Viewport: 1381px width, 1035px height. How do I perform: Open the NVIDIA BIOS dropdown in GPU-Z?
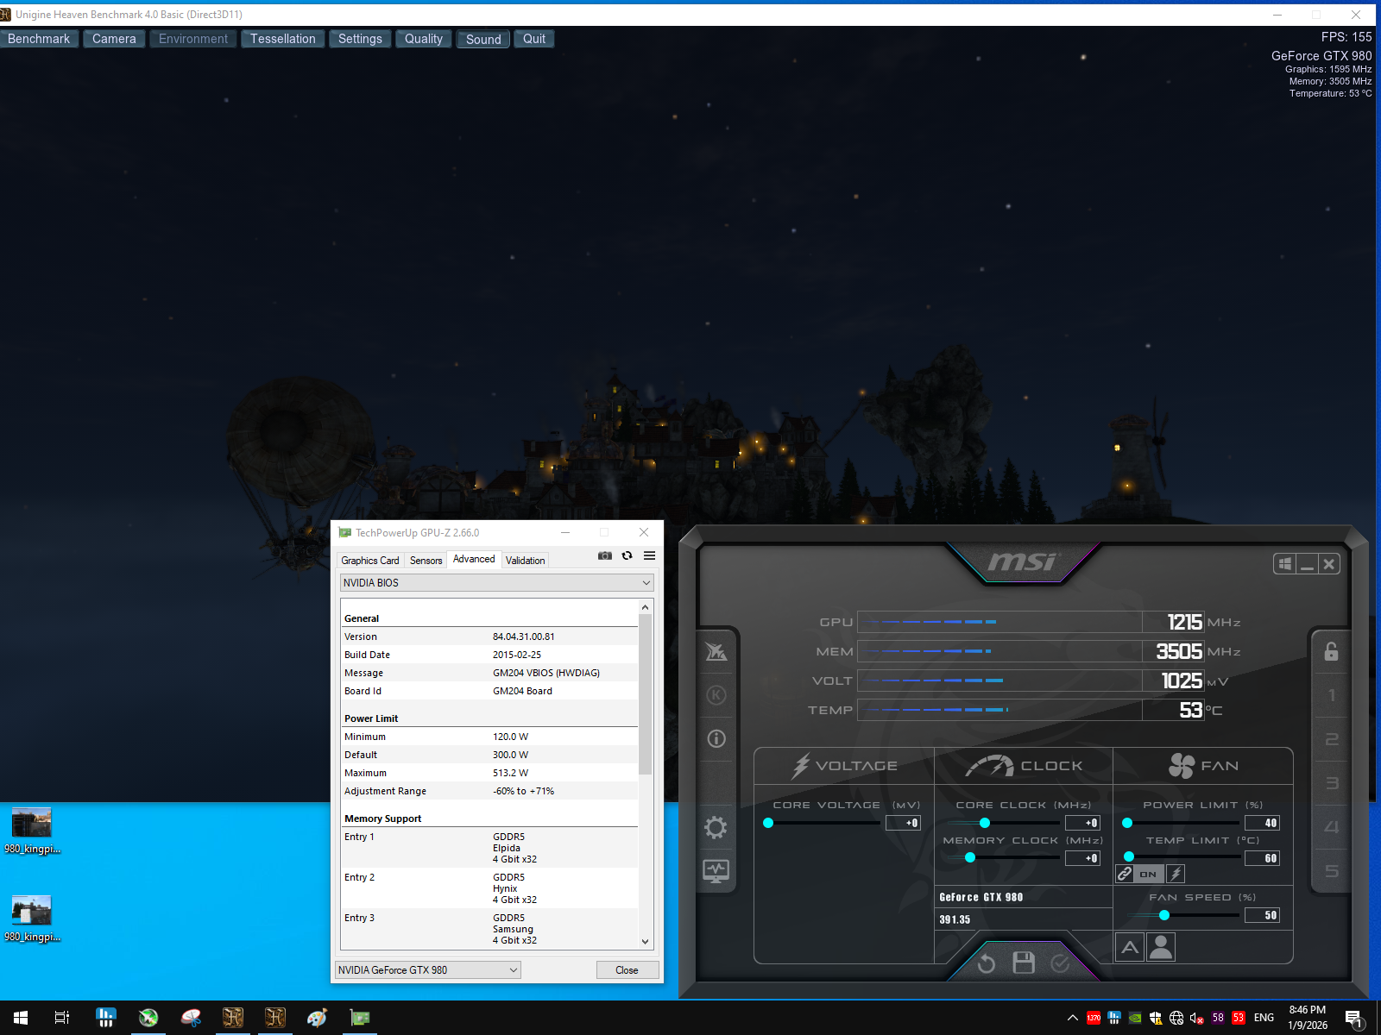click(x=497, y=583)
